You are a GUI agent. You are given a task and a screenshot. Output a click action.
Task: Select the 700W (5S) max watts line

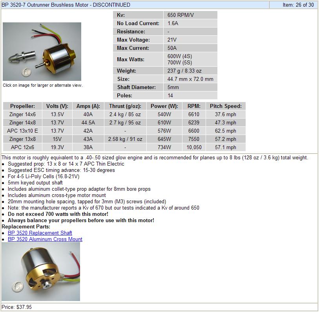180,62
